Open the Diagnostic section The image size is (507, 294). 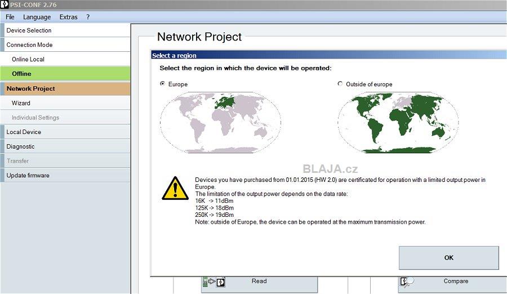pyautogui.click(x=65, y=146)
